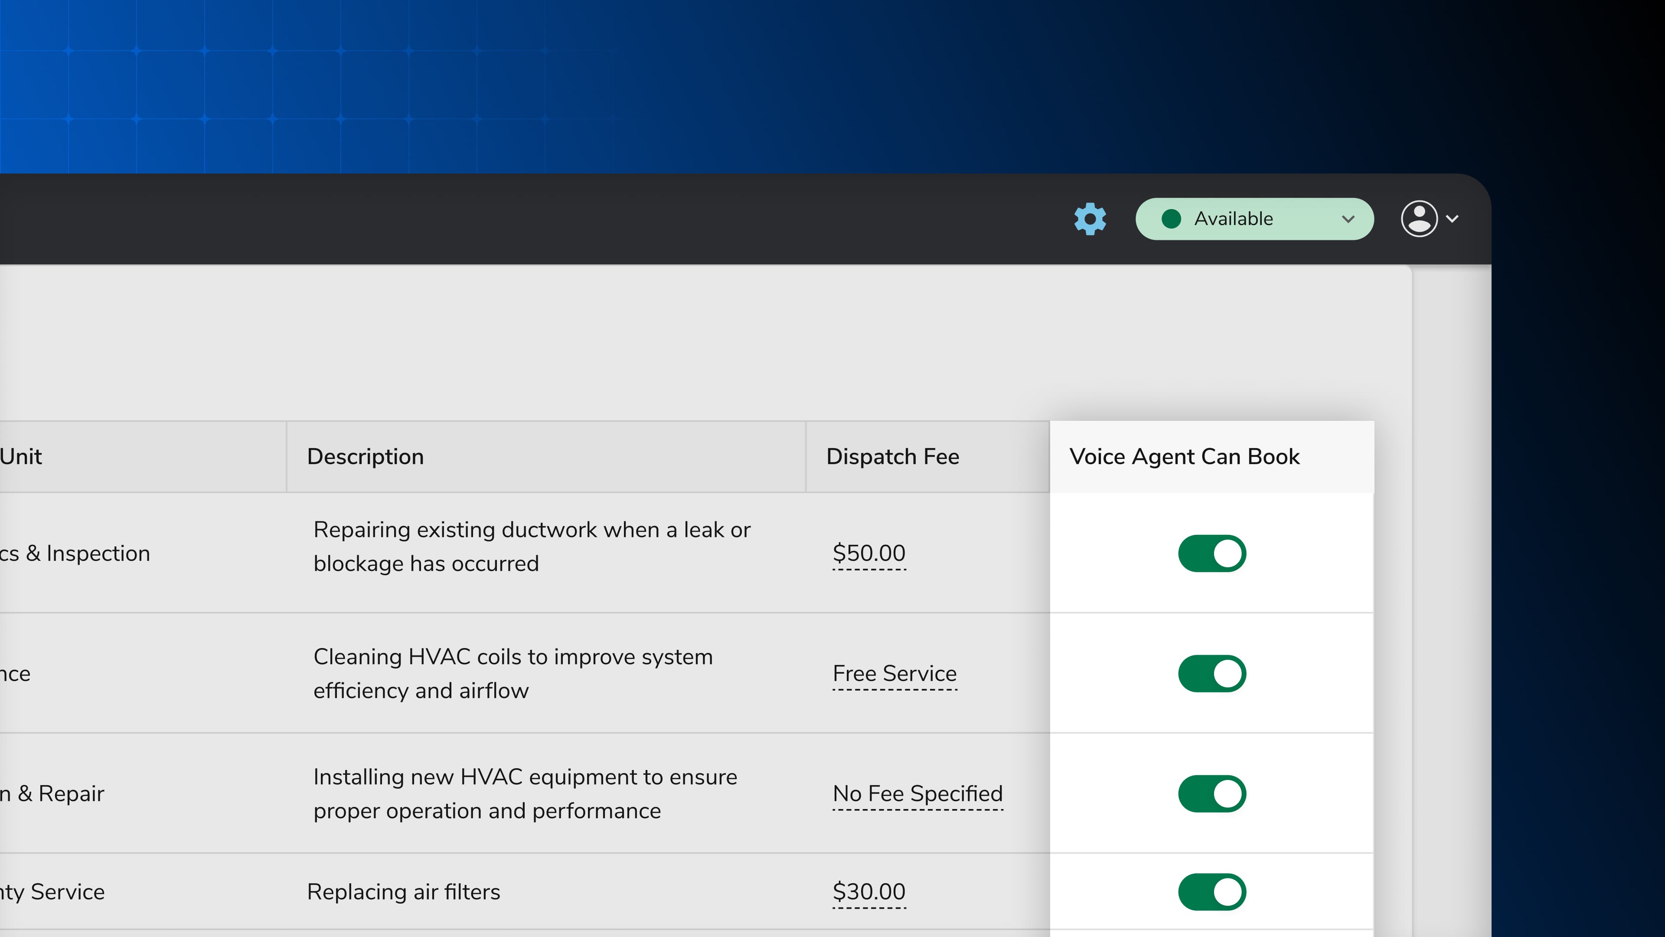Click the green Available status dot

coord(1171,219)
